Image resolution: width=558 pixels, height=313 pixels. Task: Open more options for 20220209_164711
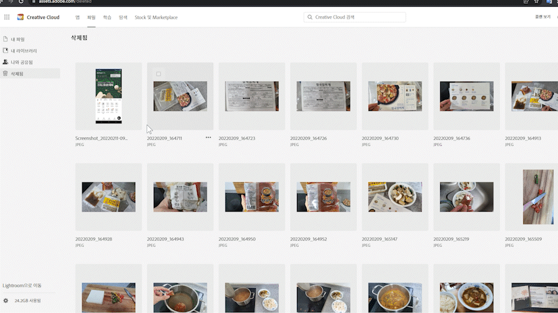tap(208, 138)
